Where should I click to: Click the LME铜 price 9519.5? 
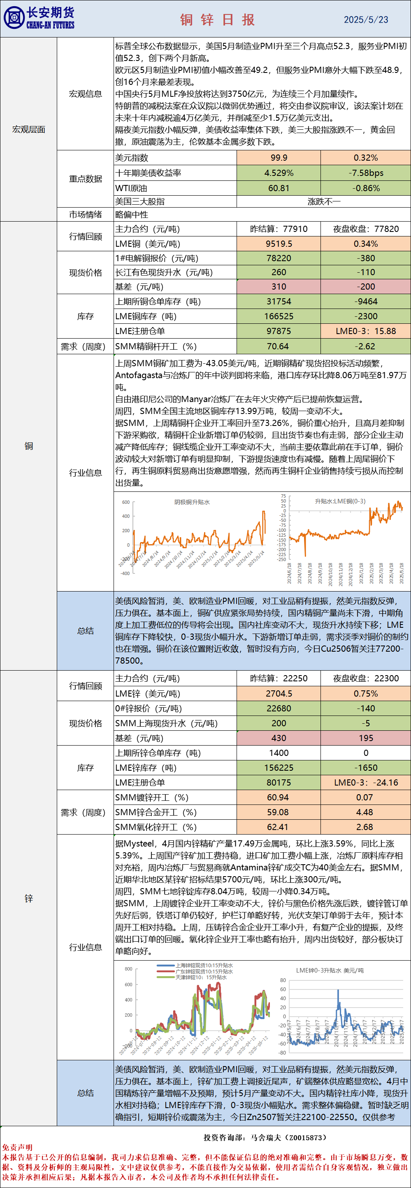279,244
